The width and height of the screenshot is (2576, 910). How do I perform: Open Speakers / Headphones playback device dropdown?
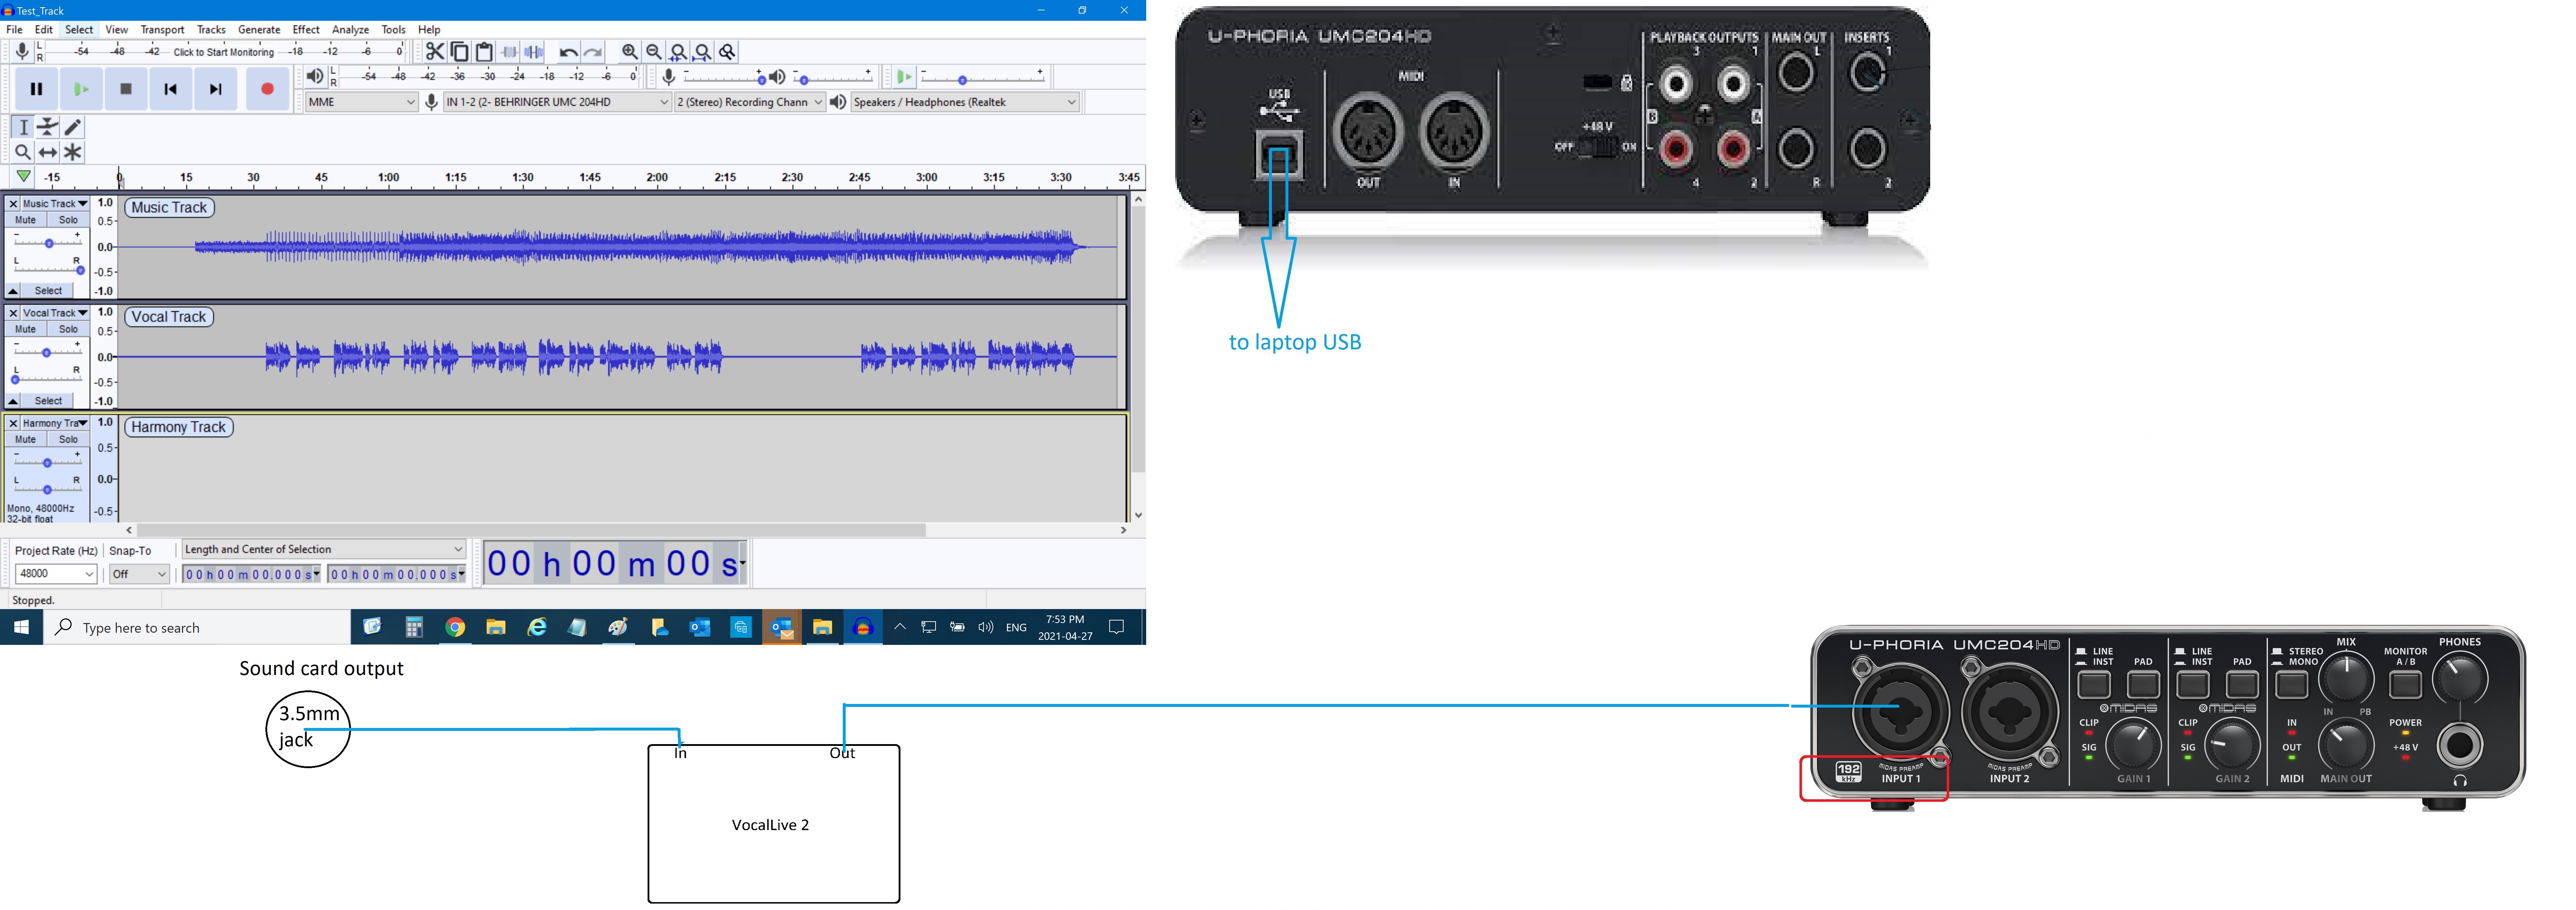coord(965,102)
